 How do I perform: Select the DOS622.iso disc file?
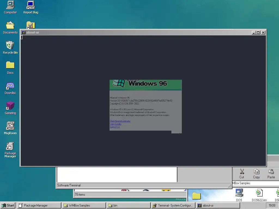(259, 195)
